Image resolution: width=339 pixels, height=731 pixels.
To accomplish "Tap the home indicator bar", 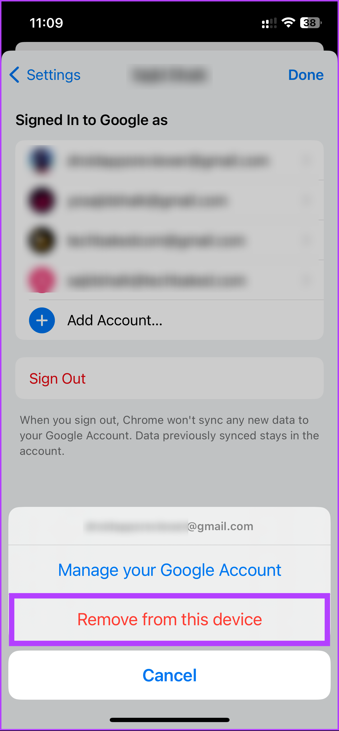I will click(x=169, y=720).
